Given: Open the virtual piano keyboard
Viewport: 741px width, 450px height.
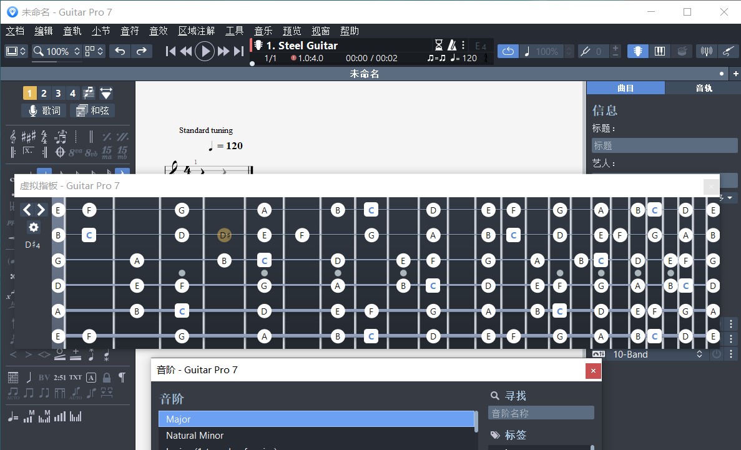Looking at the screenshot, I should 660,51.
